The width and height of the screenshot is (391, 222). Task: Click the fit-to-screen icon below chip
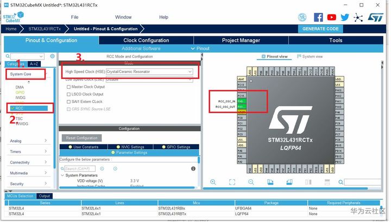pos(232,182)
